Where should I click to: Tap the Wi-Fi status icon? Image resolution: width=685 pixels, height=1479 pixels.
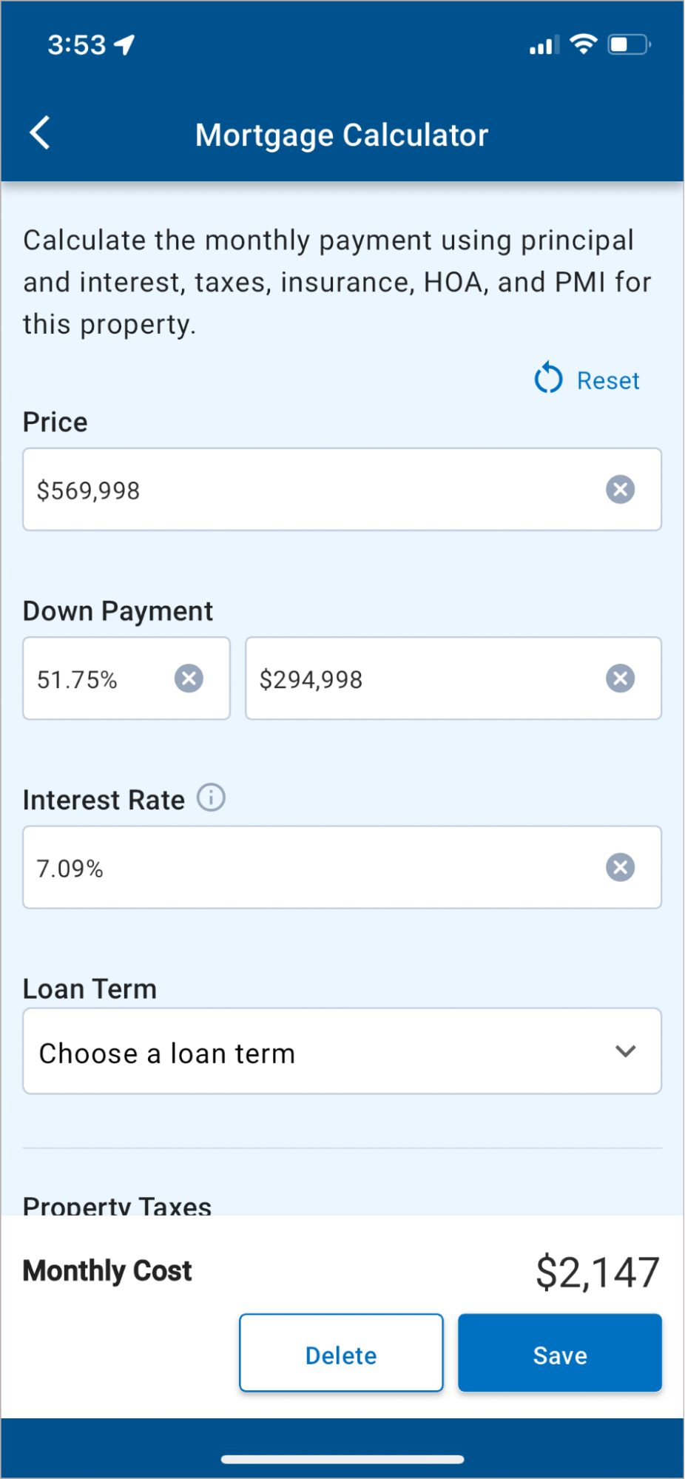click(584, 44)
